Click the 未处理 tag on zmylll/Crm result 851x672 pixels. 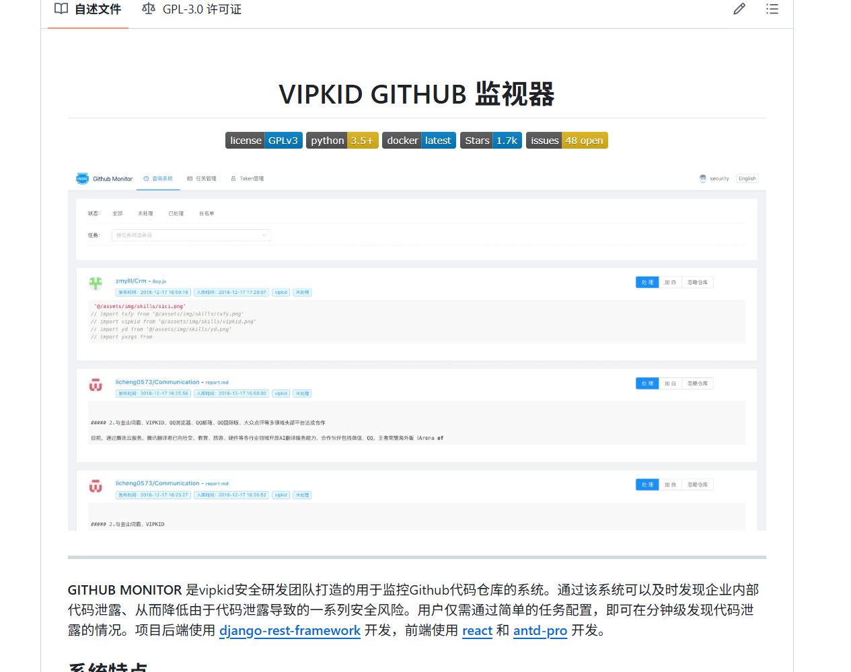(302, 293)
